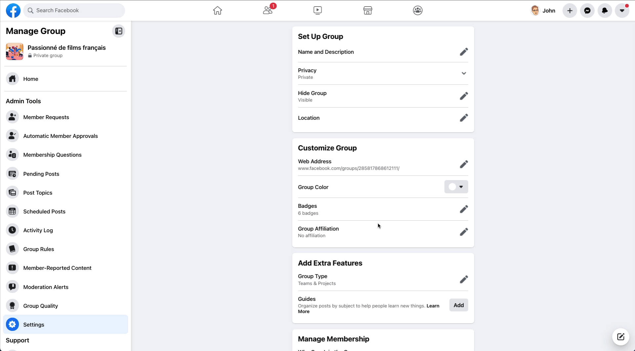Open the account menu dropdown arrow
The image size is (635, 351).
[622, 11]
